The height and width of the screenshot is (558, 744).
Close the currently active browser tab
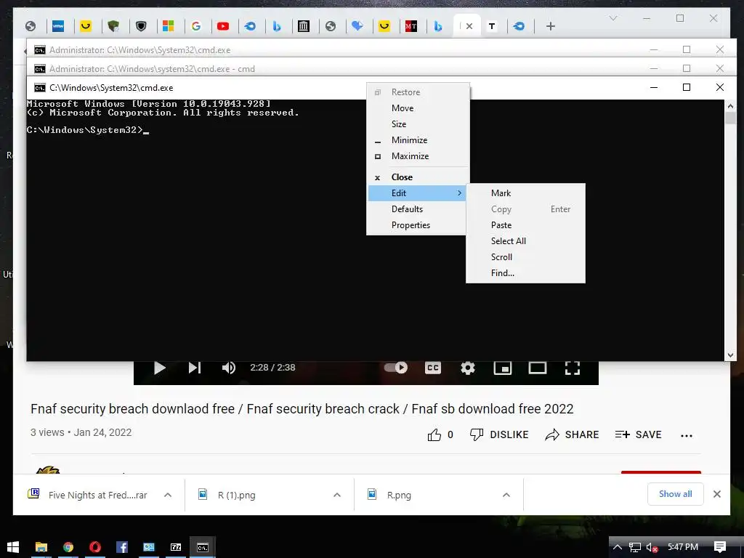tap(469, 26)
